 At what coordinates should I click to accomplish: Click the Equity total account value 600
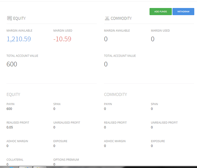point(12,64)
